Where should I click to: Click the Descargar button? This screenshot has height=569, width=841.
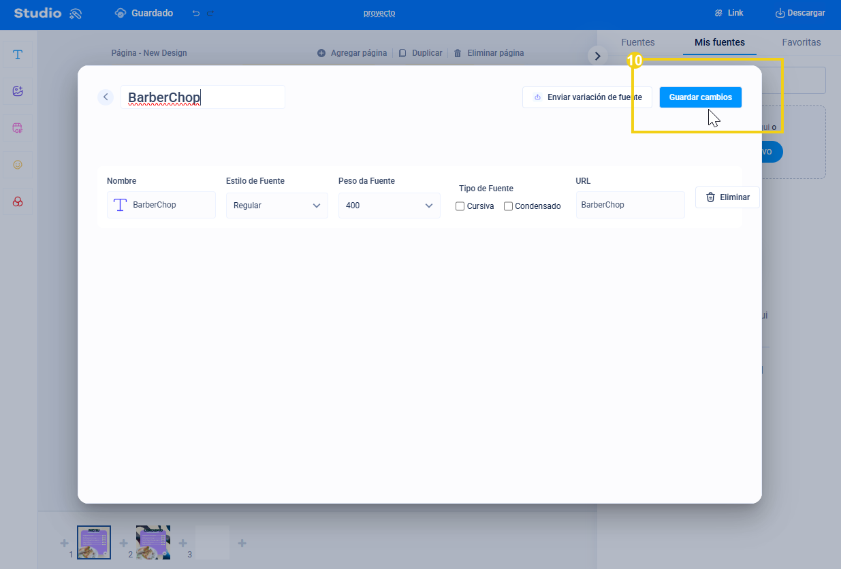point(800,13)
